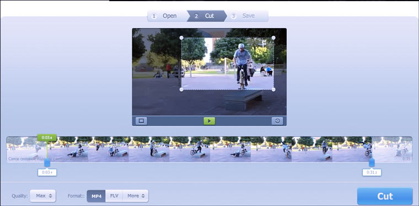This screenshot has width=419, height=206.
Task: Click the bottom-right crop corner handle
Action: coord(273,89)
